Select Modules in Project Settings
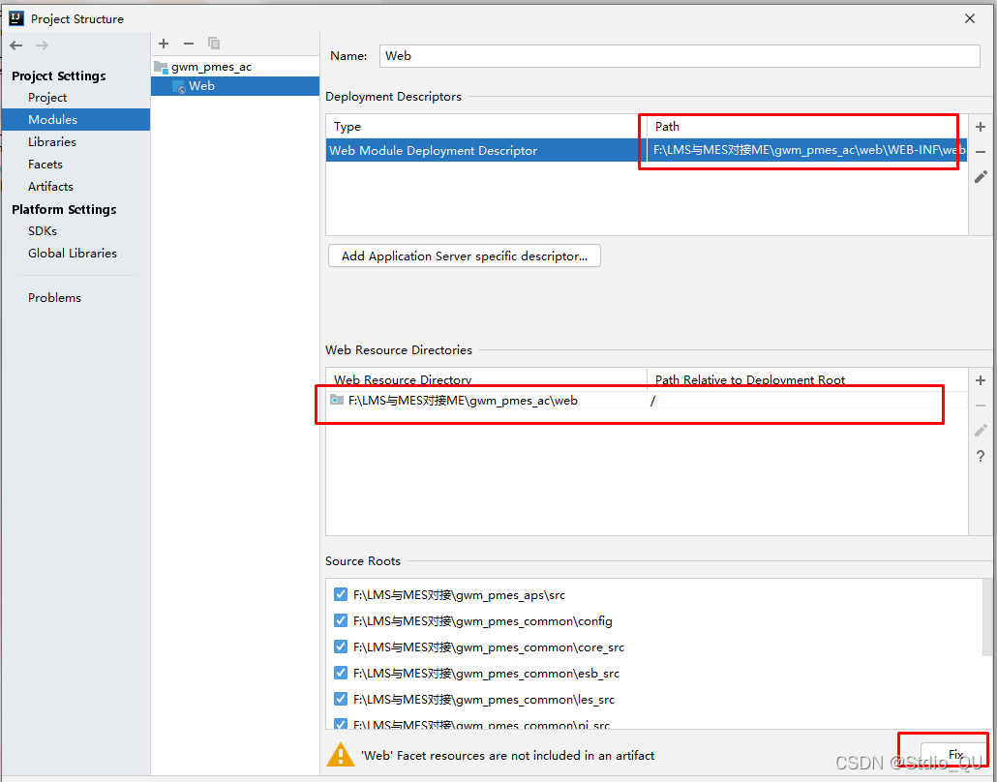The height and width of the screenshot is (782, 997). (x=76, y=119)
